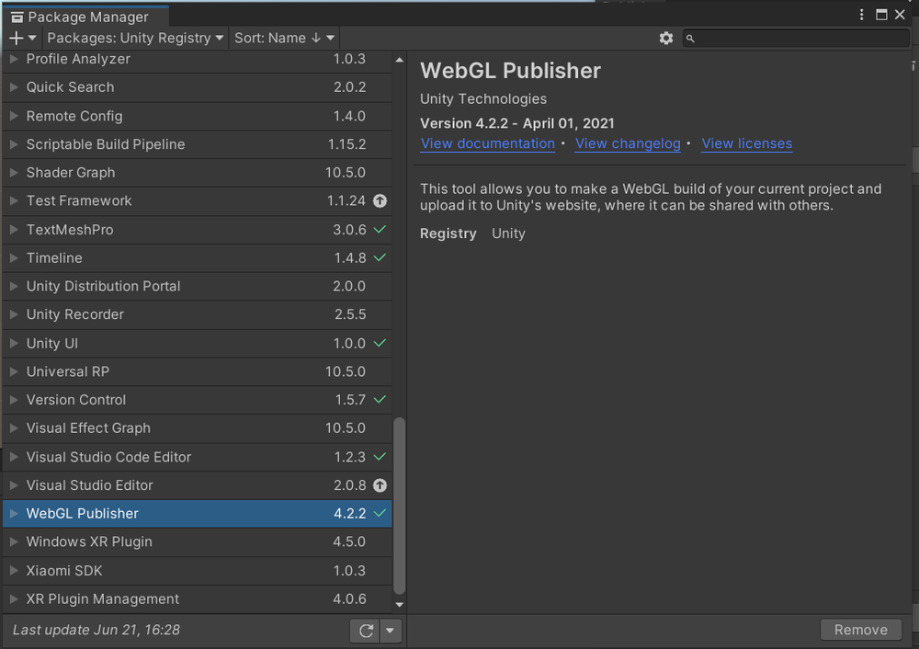Switch to the Package Manager tab
This screenshot has height=649, width=919.
85,16
